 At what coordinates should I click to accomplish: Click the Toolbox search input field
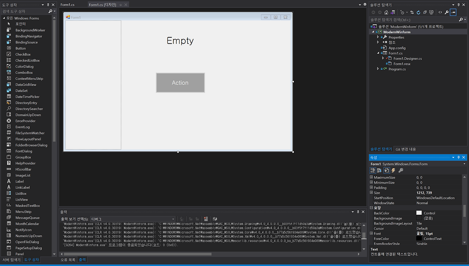click(x=22, y=11)
